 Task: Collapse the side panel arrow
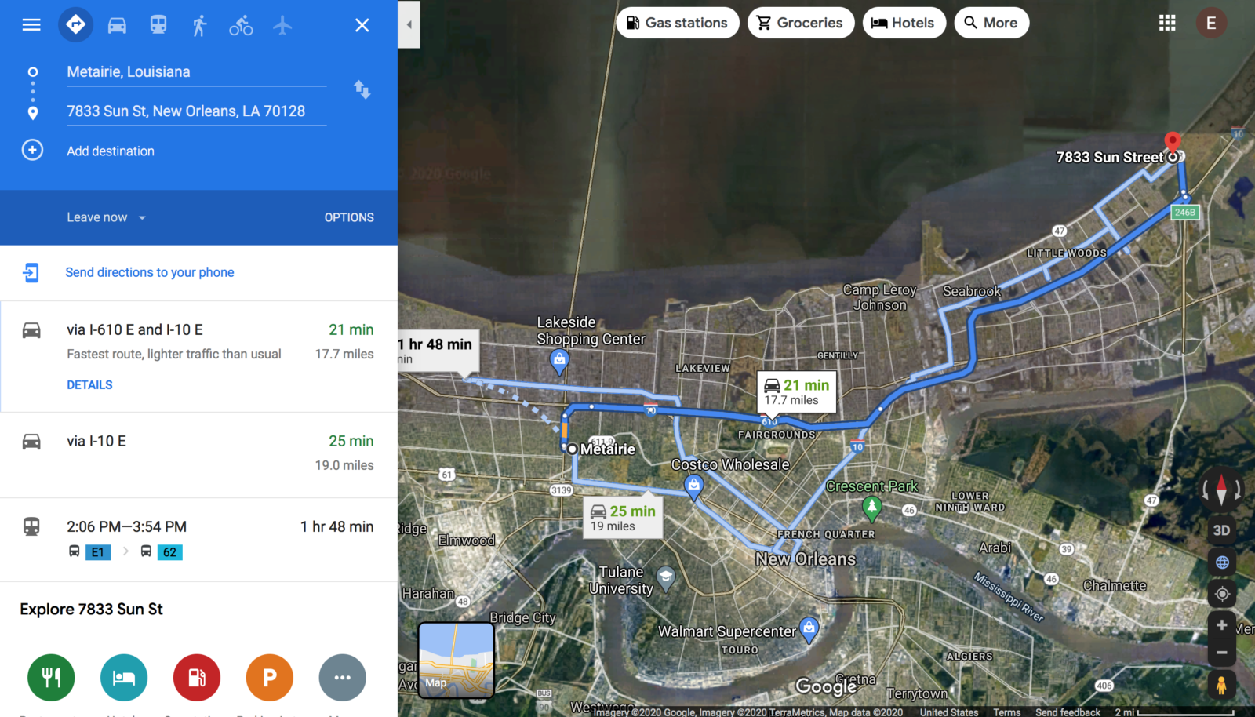(409, 24)
